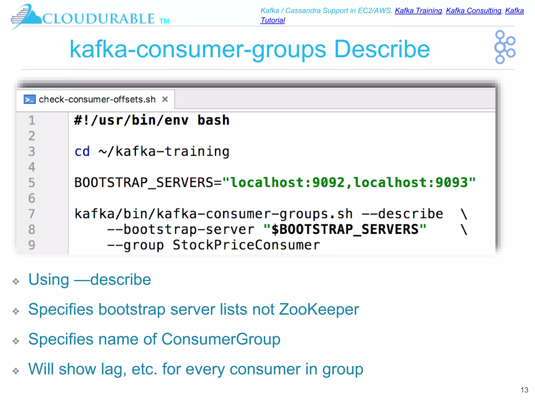
Task: Click the terminal icon on file tab
Action: (x=30, y=99)
